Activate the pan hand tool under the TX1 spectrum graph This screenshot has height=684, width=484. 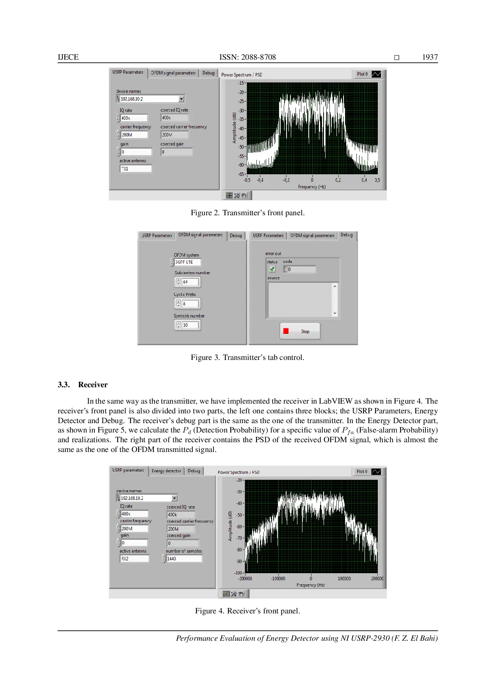(244, 195)
